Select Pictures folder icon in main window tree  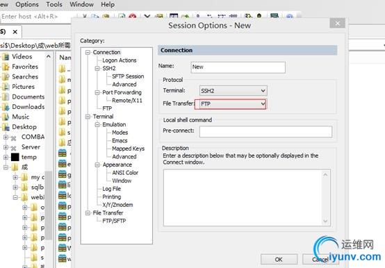pyautogui.click(x=6, y=87)
